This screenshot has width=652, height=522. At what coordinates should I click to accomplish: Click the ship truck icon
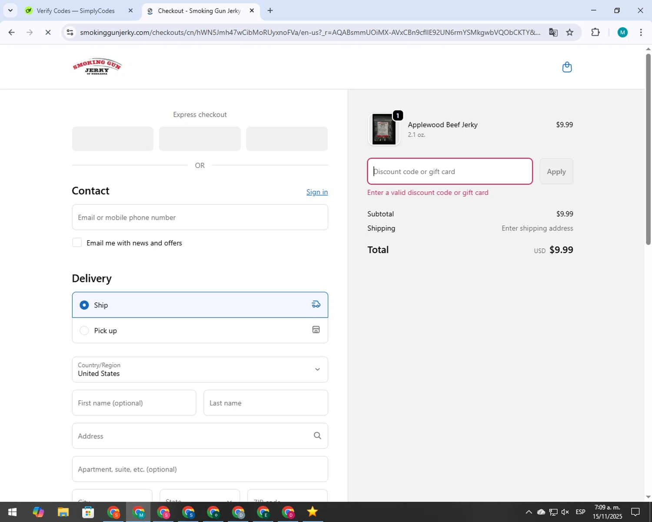point(316,304)
